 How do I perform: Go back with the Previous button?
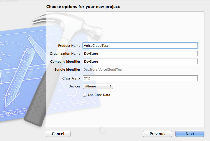coord(157,134)
